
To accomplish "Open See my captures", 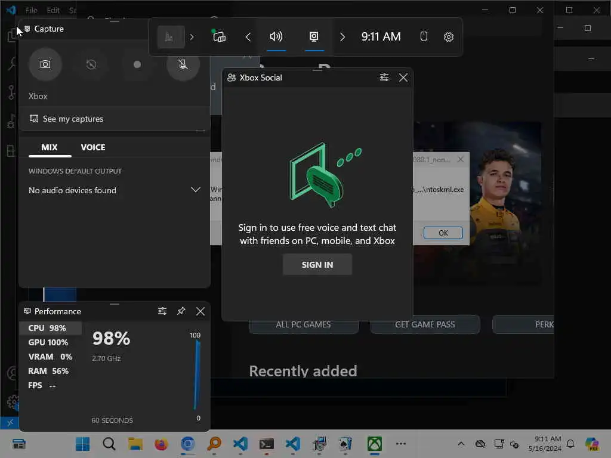I will pyautogui.click(x=114, y=119).
